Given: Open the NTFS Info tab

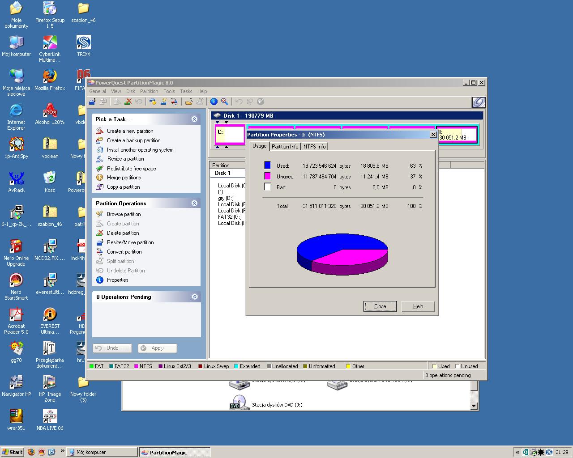Looking at the screenshot, I should [314, 147].
